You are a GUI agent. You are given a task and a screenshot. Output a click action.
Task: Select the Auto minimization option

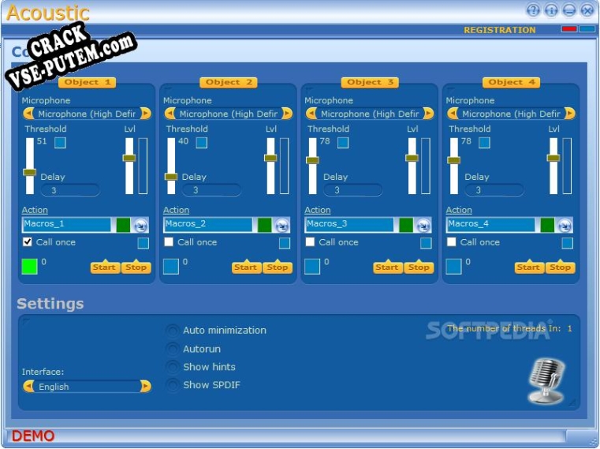pos(173,330)
